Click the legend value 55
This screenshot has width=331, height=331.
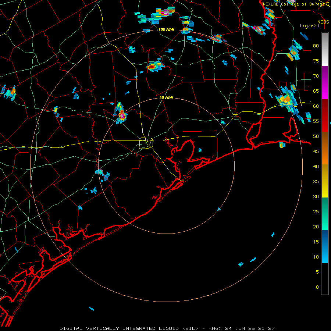[316, 121]
